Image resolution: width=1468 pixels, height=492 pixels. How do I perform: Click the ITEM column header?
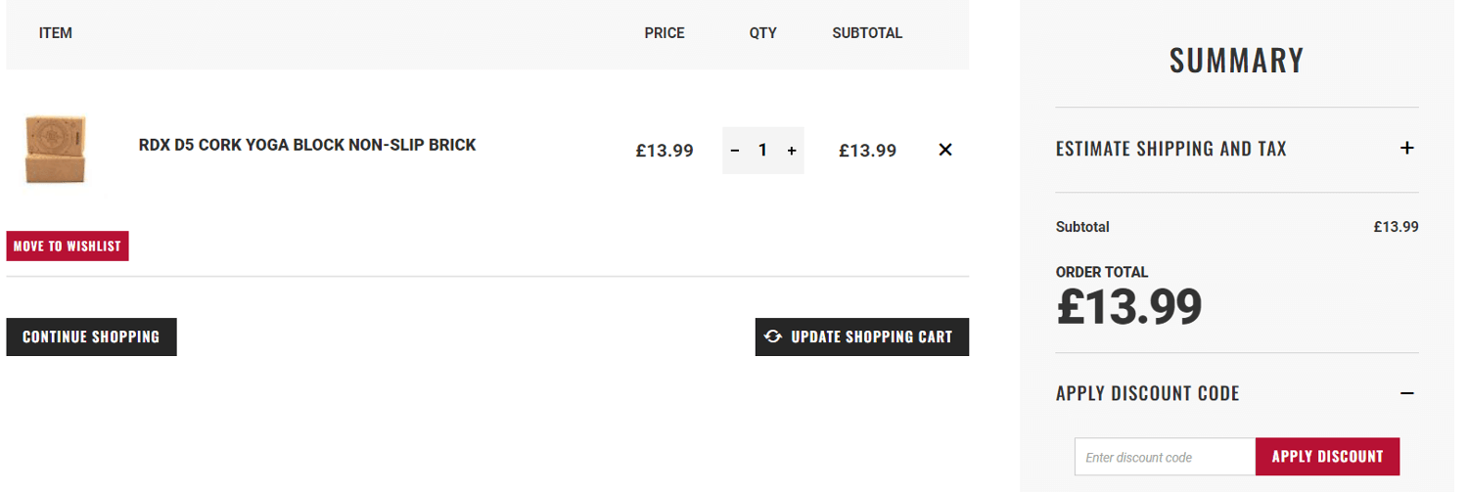[x=56, y=33]
